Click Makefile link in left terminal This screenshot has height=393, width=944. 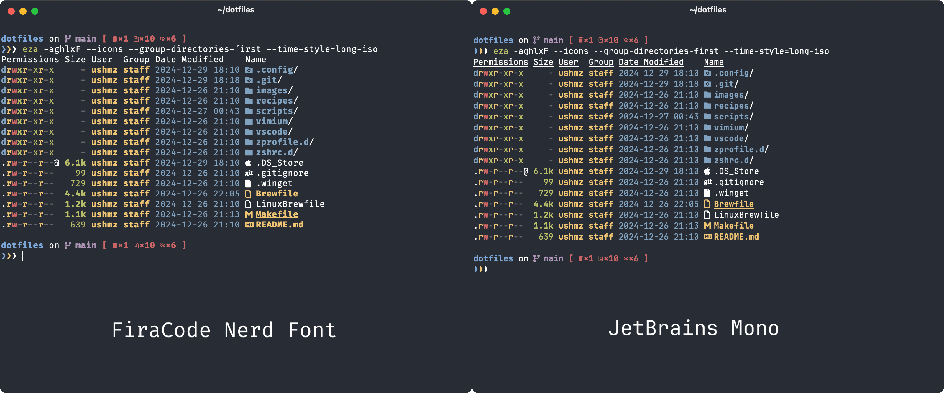click(x=277, y=214)
